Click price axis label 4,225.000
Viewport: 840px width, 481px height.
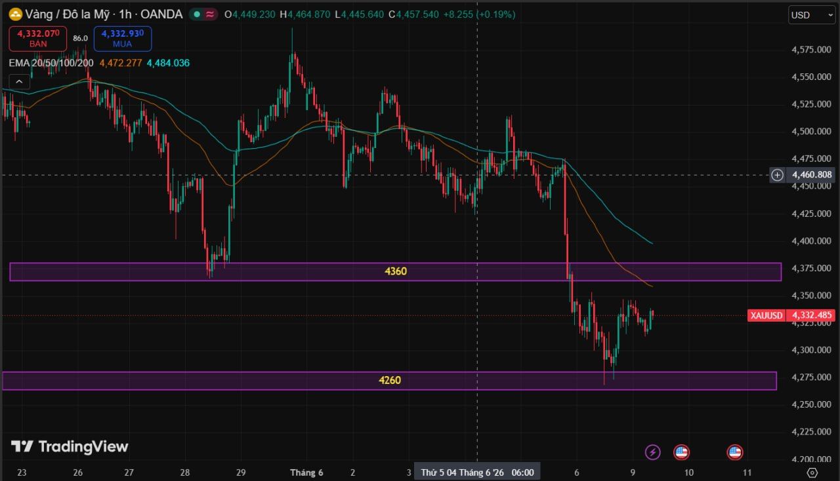(812, 432)
